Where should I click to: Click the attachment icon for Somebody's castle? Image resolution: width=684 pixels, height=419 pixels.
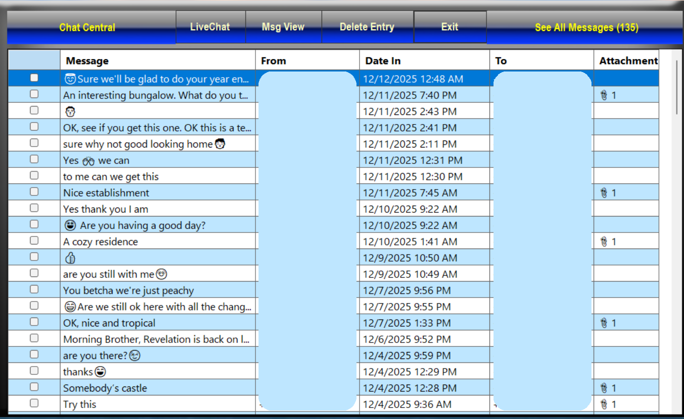[x=603, y=388]
